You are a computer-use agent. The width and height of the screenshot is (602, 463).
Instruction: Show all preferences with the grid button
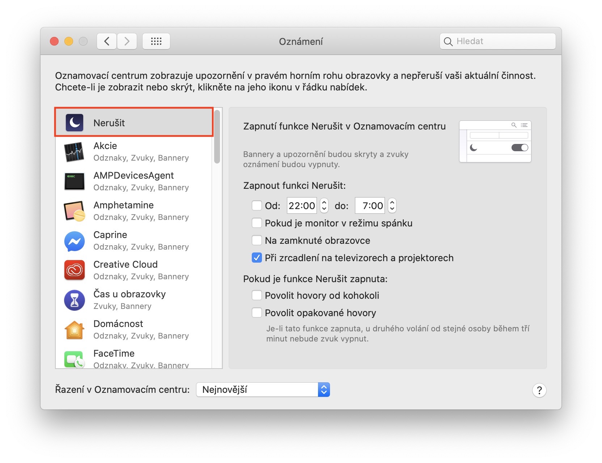tap(156, 41)
